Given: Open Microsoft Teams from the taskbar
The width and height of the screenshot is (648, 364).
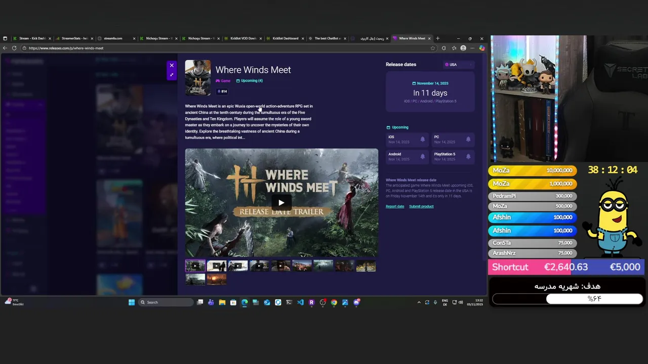Looking at the screenshot, I should point(211,302).
